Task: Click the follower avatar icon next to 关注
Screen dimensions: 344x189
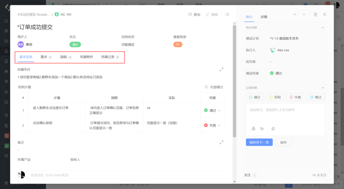Action: pyautogui.click(x=255, y=175)
